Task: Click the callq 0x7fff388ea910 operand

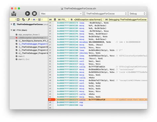Action: point(97,100)
